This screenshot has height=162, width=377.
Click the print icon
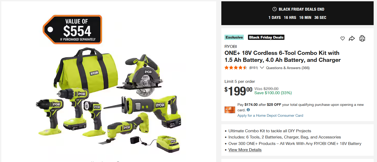[362, 39]
